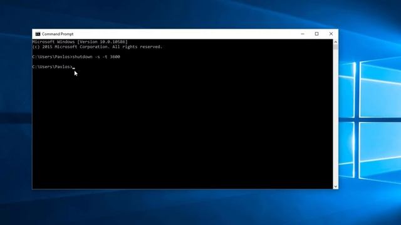Click the scrollbar up arrow
Screen dimensions: 401x225
[x=336, y=42]
